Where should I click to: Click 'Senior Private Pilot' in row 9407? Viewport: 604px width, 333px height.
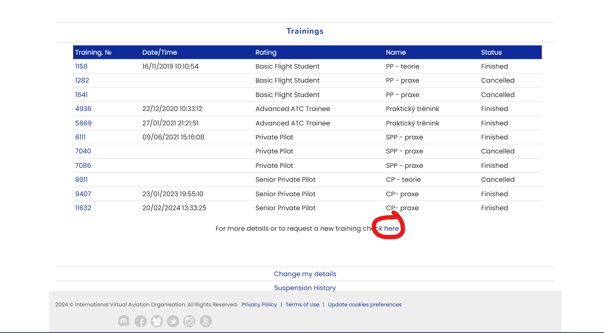pyautogui.click(x=285, y=194)
